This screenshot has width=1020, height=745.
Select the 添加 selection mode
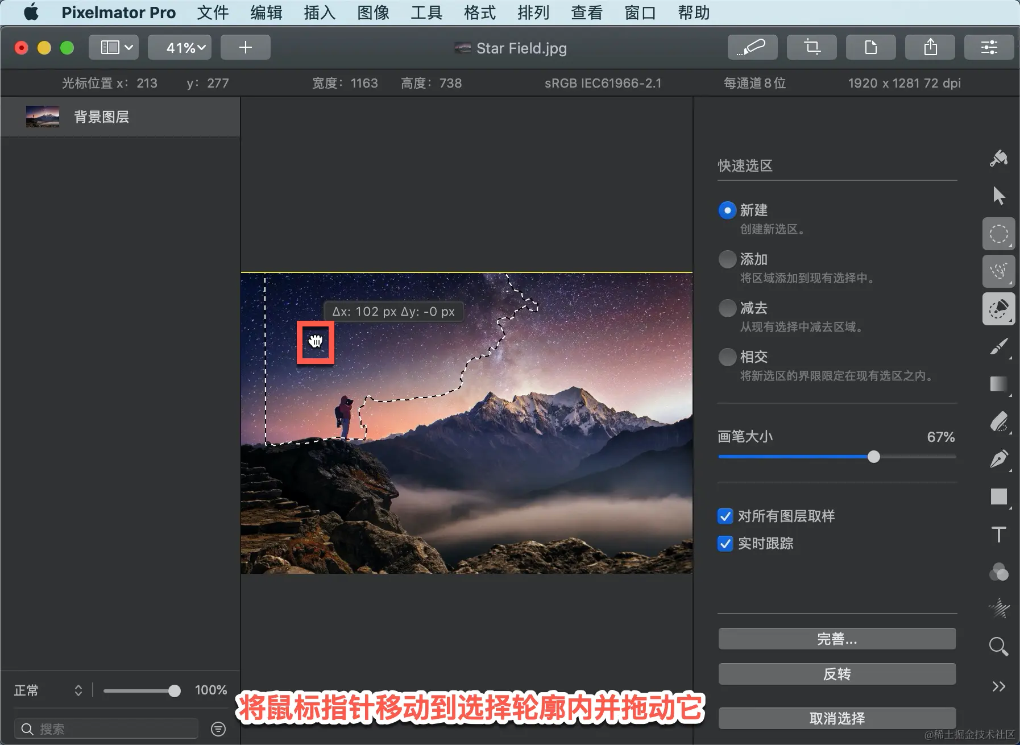pos(727,259)
